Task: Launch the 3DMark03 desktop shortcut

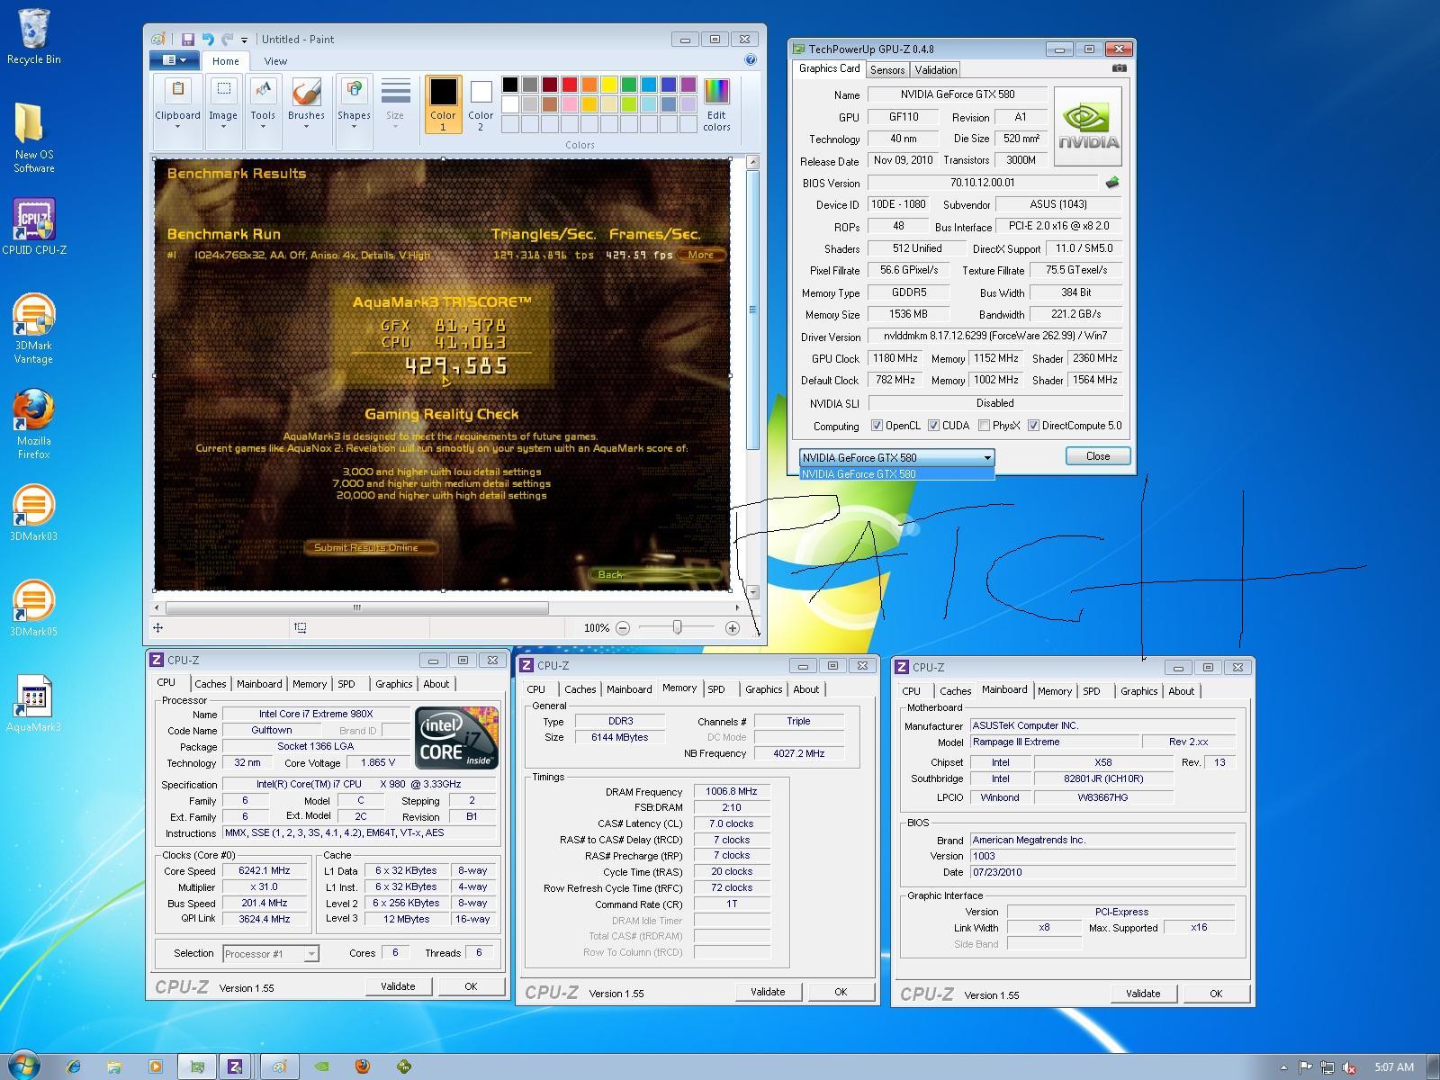Action: click(33, 513)
